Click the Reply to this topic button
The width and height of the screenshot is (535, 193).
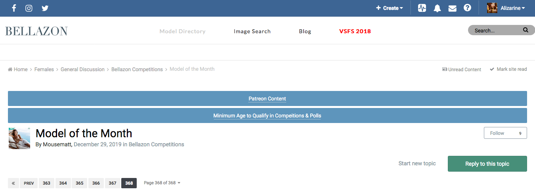(x=487, y=164)
